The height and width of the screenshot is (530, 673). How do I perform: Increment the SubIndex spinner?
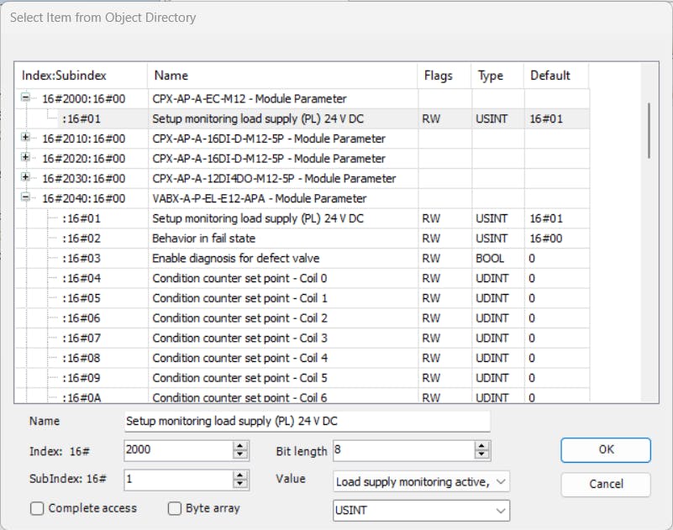pos(240,475)
